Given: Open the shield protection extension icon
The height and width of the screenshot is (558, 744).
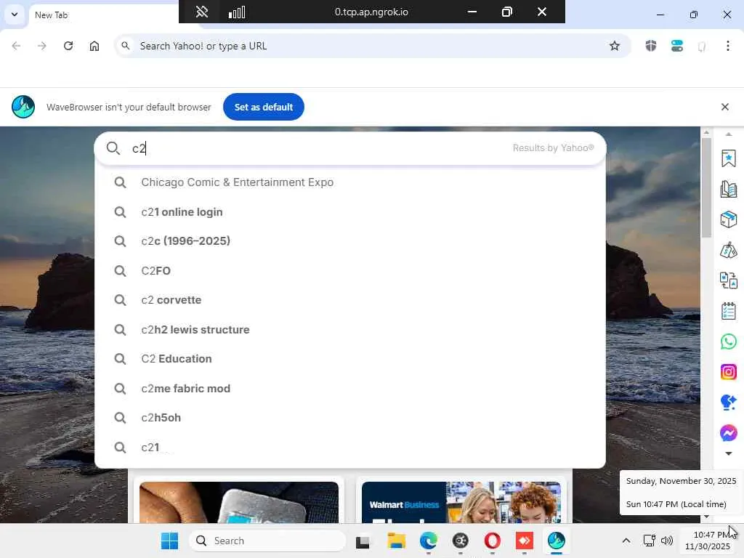Looking at the screenshot, I should pyautogui.click(x=651, y=46).
